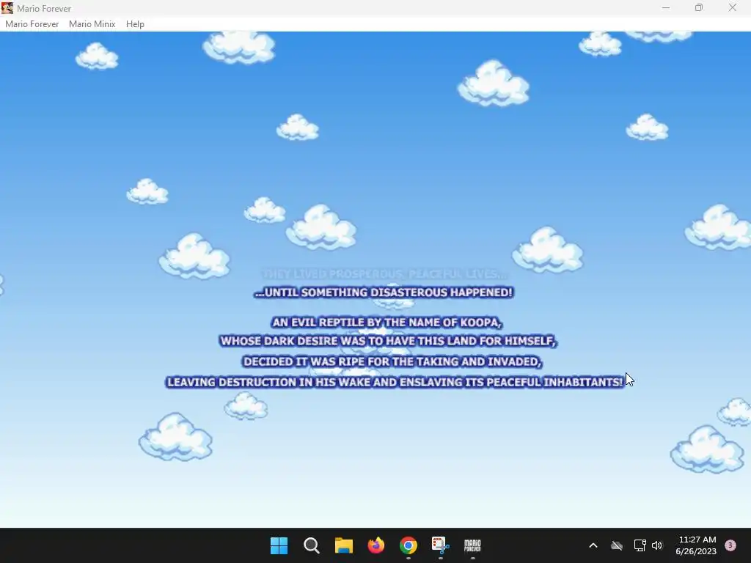Open the Windows Start menu
Viewport: 751px width, 563px height.
tap(279, 545)
